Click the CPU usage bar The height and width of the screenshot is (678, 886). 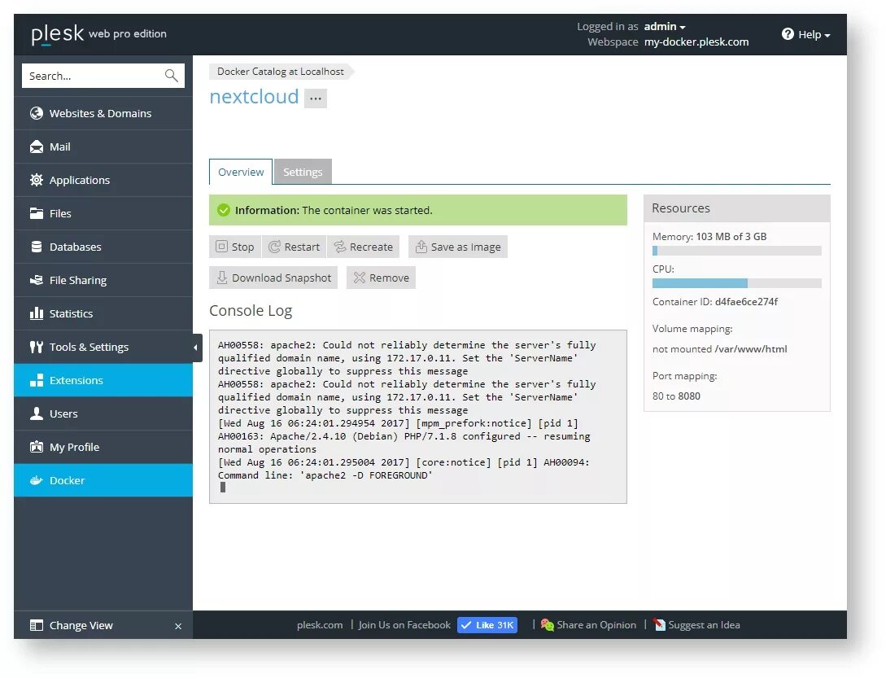737,283
